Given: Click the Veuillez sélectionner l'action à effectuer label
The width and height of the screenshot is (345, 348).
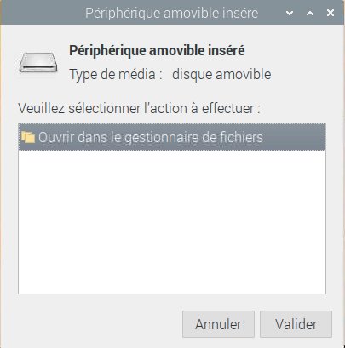Looking at the screenshot, I should (139, 108).
